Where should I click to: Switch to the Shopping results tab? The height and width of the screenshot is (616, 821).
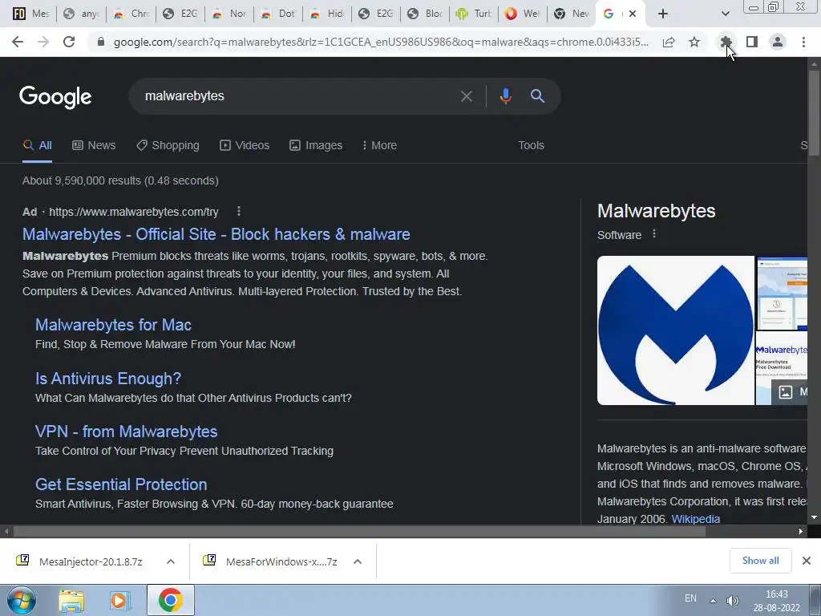tap(168, 145)
